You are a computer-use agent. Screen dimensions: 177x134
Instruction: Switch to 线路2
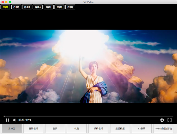(16, 7)
